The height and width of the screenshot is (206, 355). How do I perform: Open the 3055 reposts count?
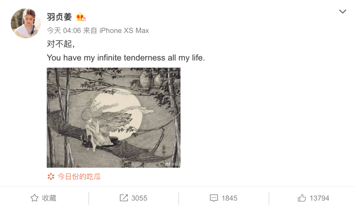click(x=139, y=198)
